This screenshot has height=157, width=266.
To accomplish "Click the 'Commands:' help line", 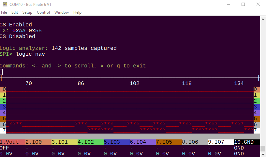I will tap(73, 66).
